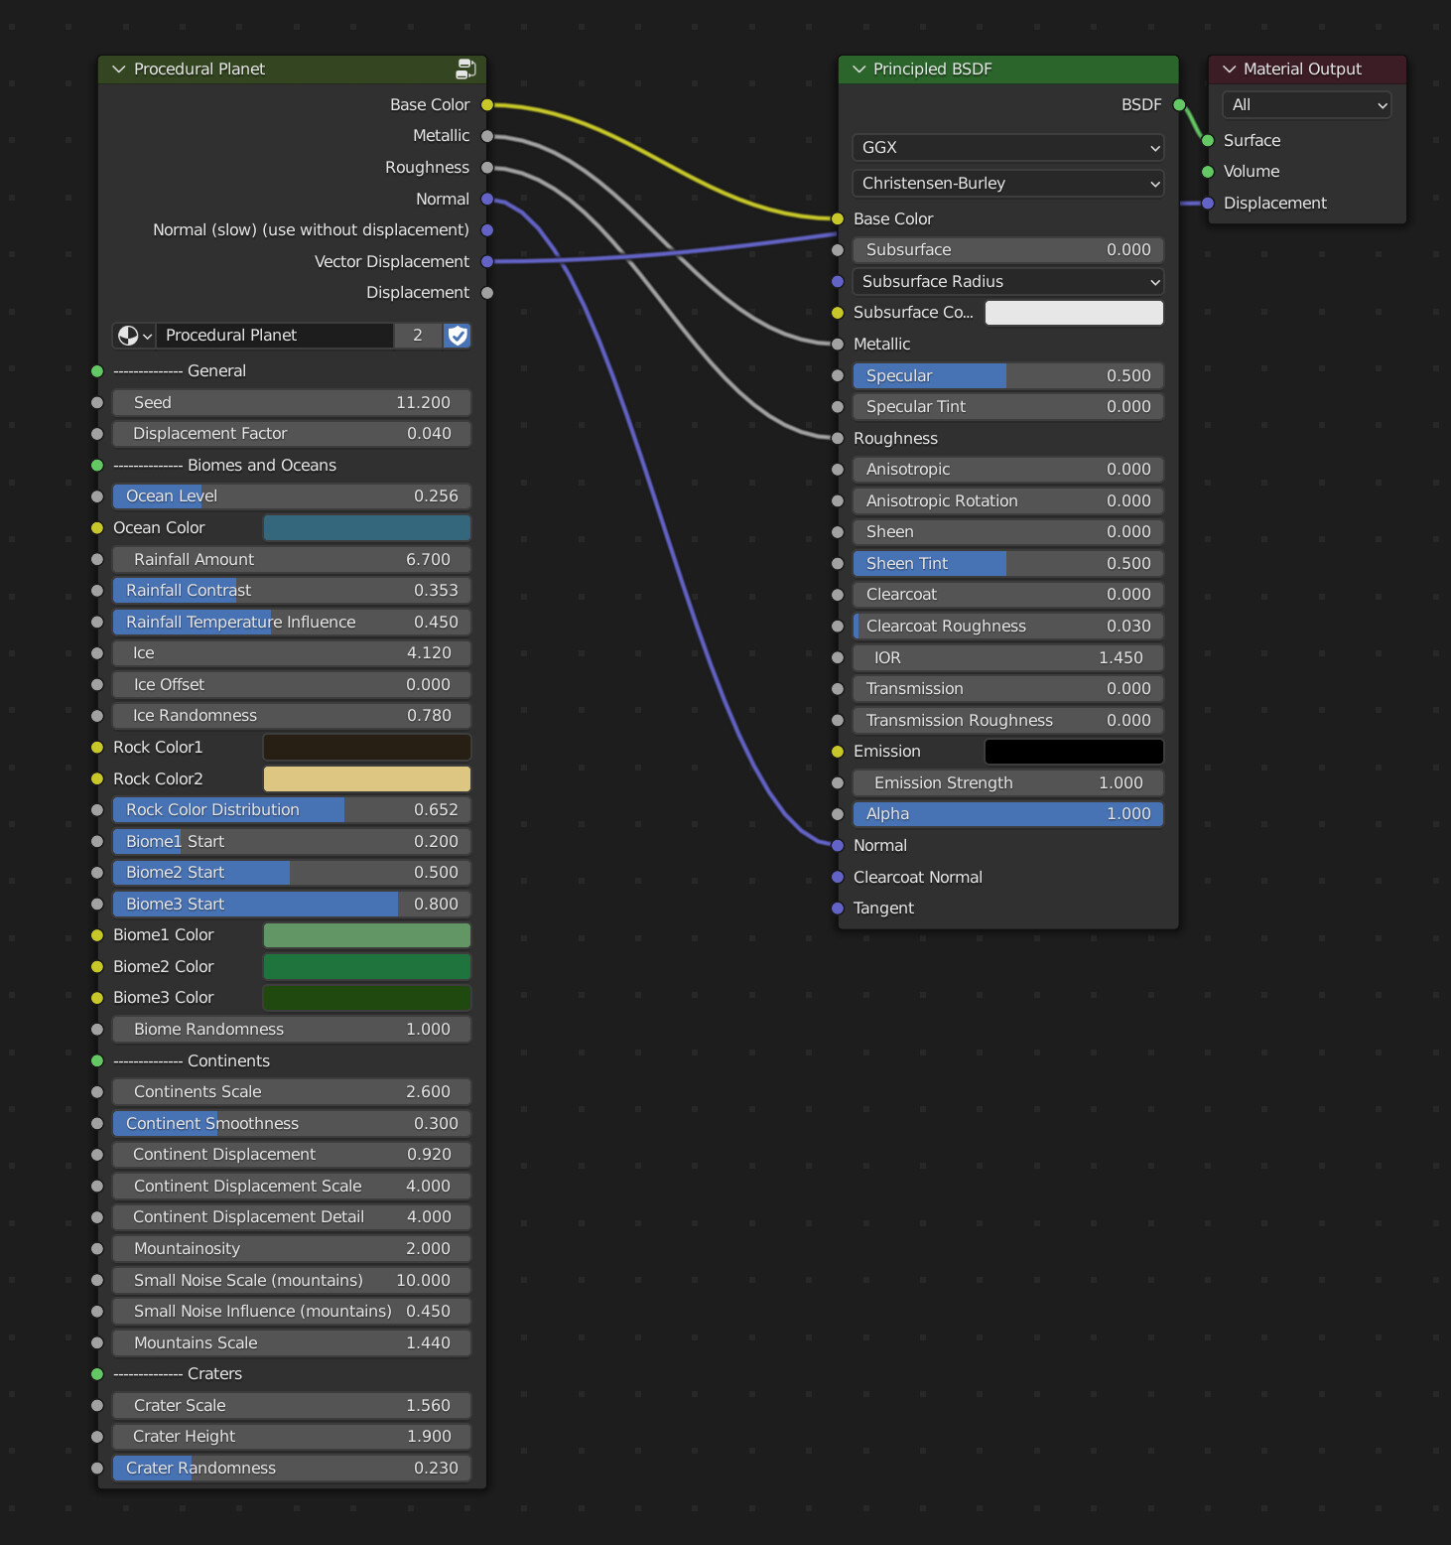Click the Emission Strength field

[1008, 782]
